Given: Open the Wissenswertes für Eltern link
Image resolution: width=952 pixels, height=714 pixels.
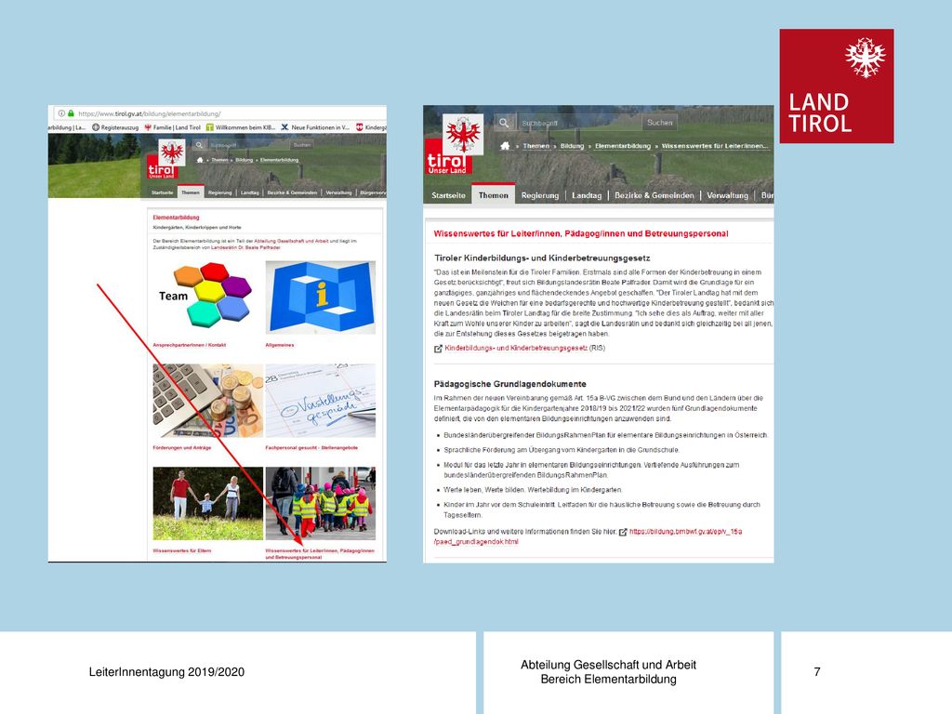Looking at the screenshot, I should [182, 550].
